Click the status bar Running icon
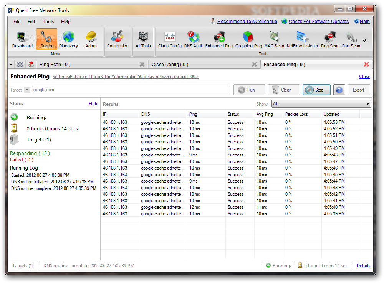 [268, 265]
